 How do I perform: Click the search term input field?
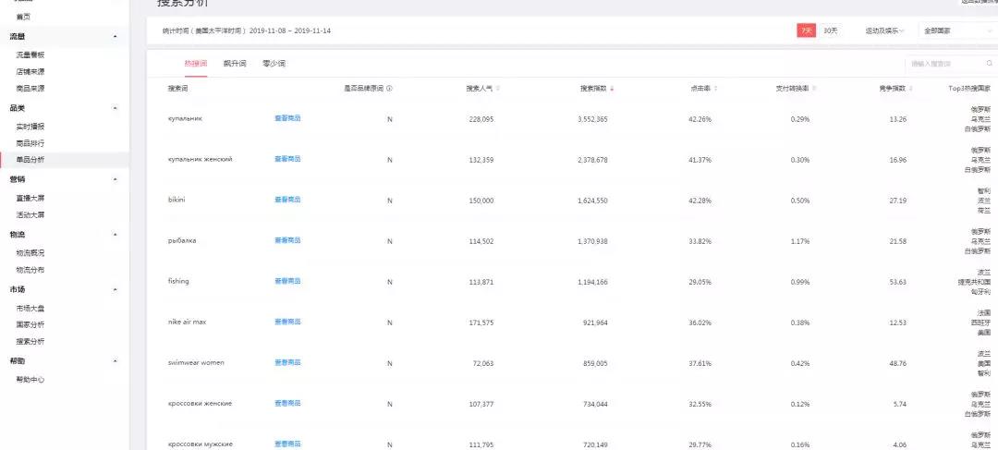pyautogui.click(x=943, y=64)
